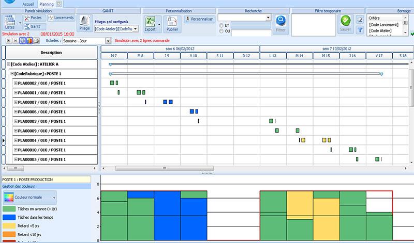Viewport: 414px width, 243px height.
Task: Expand the PLA00007 / 010 / POSTE 1 row
Action: 16,102
